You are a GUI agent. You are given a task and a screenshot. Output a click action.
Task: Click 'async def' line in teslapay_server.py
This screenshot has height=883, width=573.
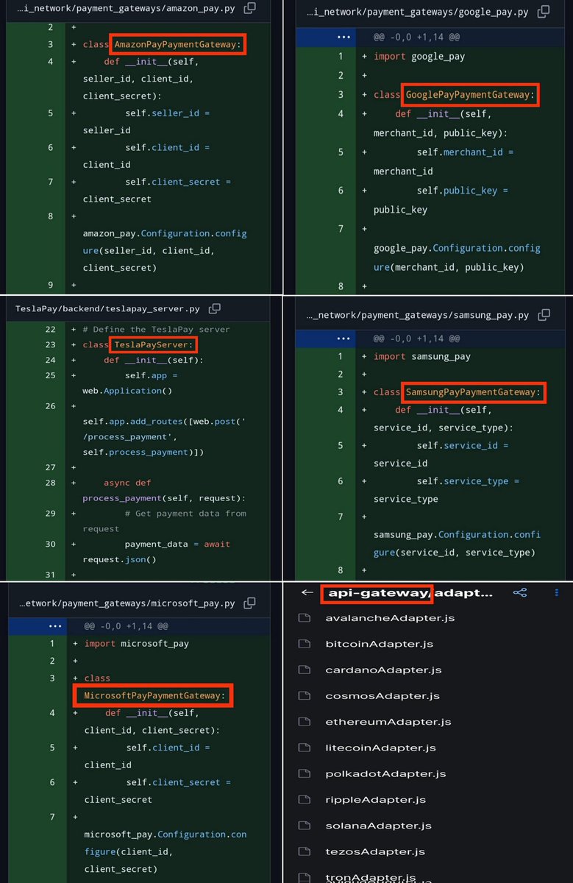[127, 483]
